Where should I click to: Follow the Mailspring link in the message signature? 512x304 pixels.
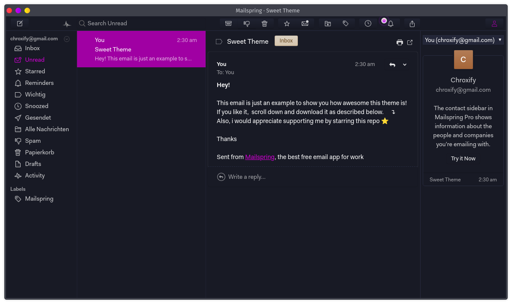pos(260,157)
